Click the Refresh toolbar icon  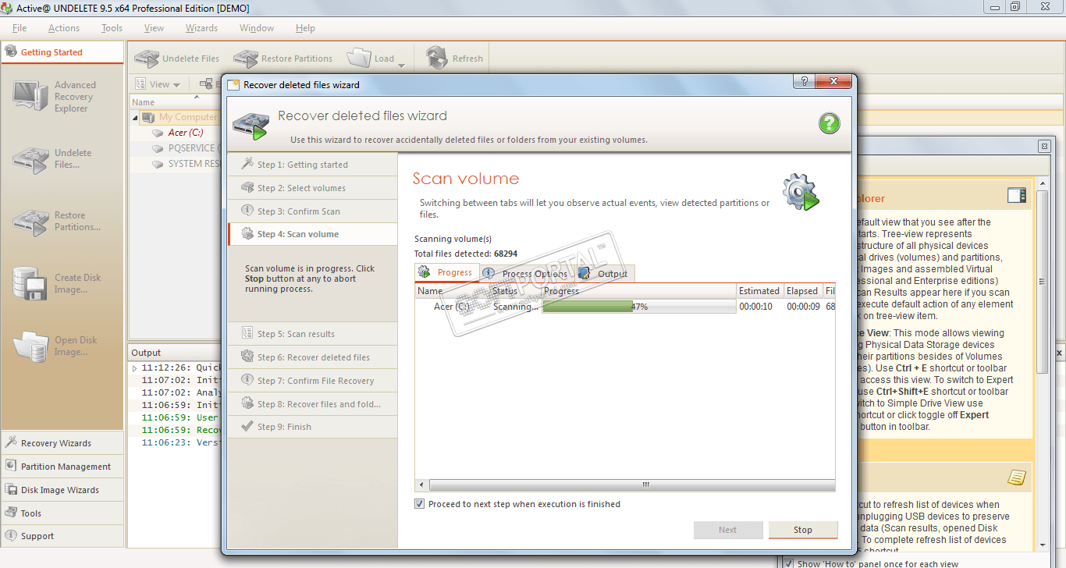436,58
